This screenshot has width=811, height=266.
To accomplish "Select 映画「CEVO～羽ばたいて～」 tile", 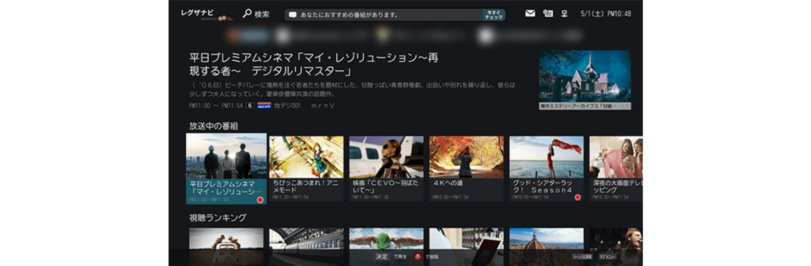I will point(386,169).
